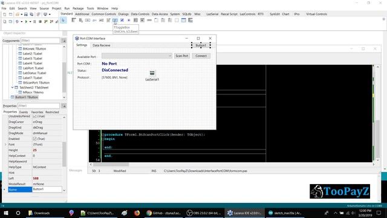387x218 pixels.
Task: Select Button1 on the form designer
Action: (201, 45)
